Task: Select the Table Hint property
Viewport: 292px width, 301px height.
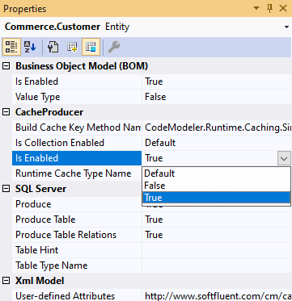Action: (77, 250)
